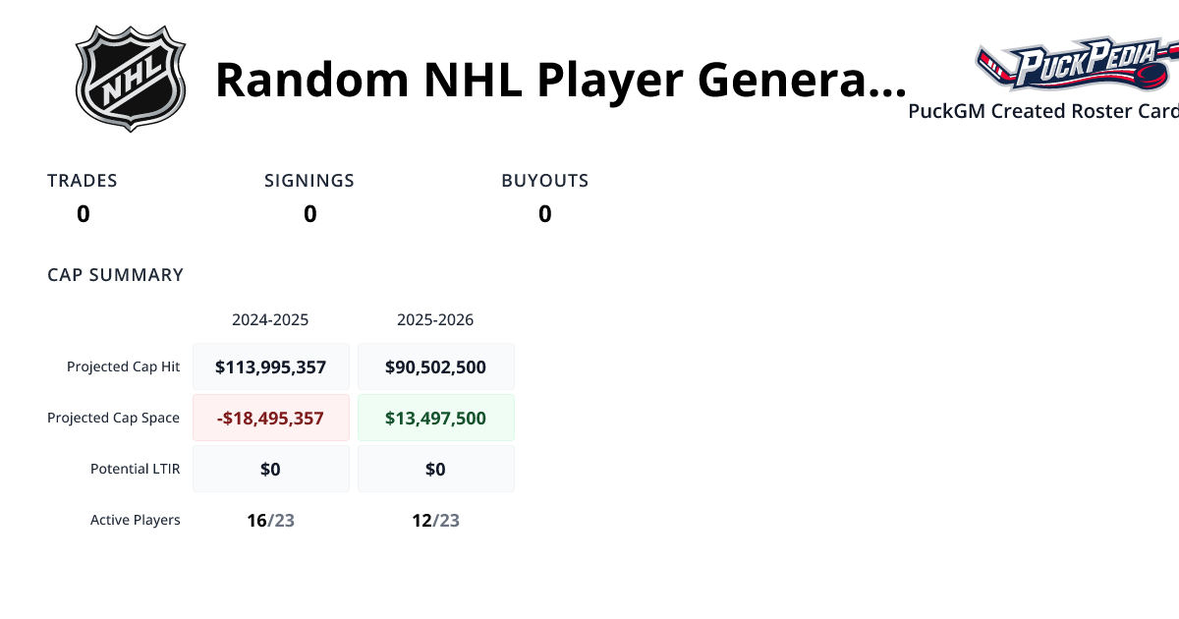Click the Active Players 12/23 count

click(x=435, y=520)
